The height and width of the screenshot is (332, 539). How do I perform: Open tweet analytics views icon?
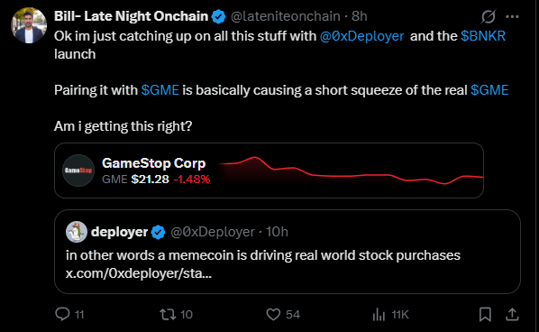pyautogui.click(x=379, y=314)
